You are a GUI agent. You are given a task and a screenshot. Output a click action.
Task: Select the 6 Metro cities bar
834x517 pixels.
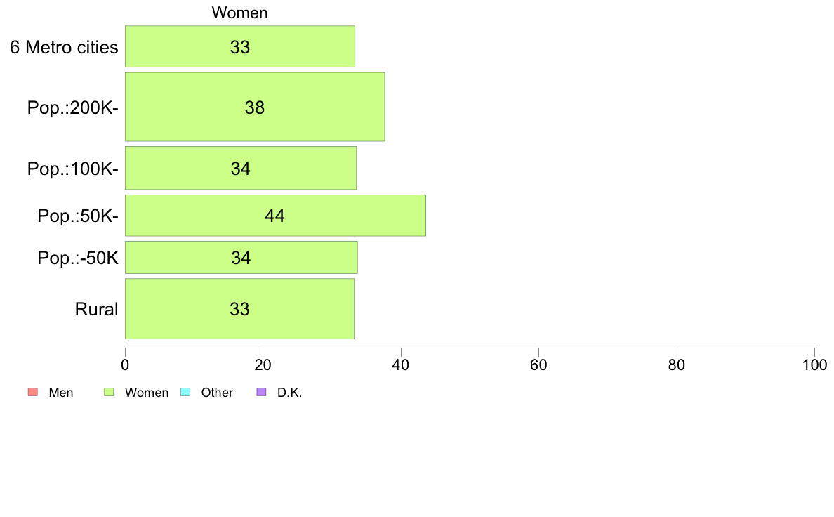[x=240, y=46]
